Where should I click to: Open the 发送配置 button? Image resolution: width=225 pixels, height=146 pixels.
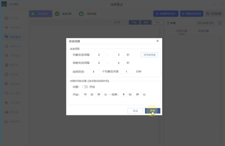point(214,14)
